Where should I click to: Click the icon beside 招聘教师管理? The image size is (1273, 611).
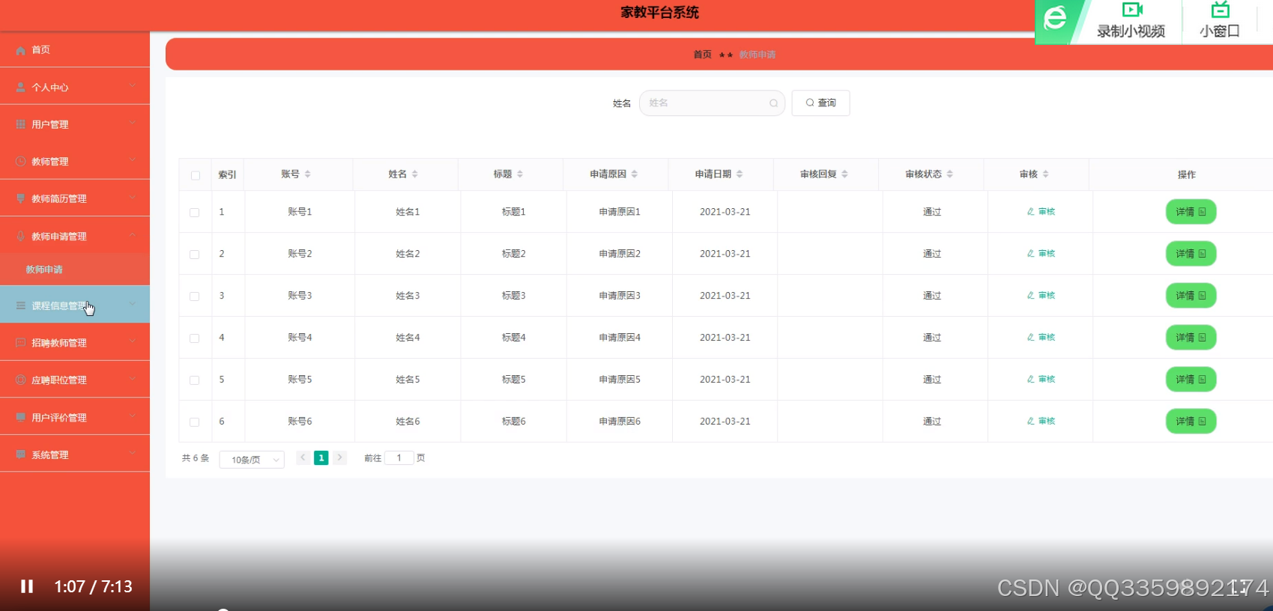21,343
